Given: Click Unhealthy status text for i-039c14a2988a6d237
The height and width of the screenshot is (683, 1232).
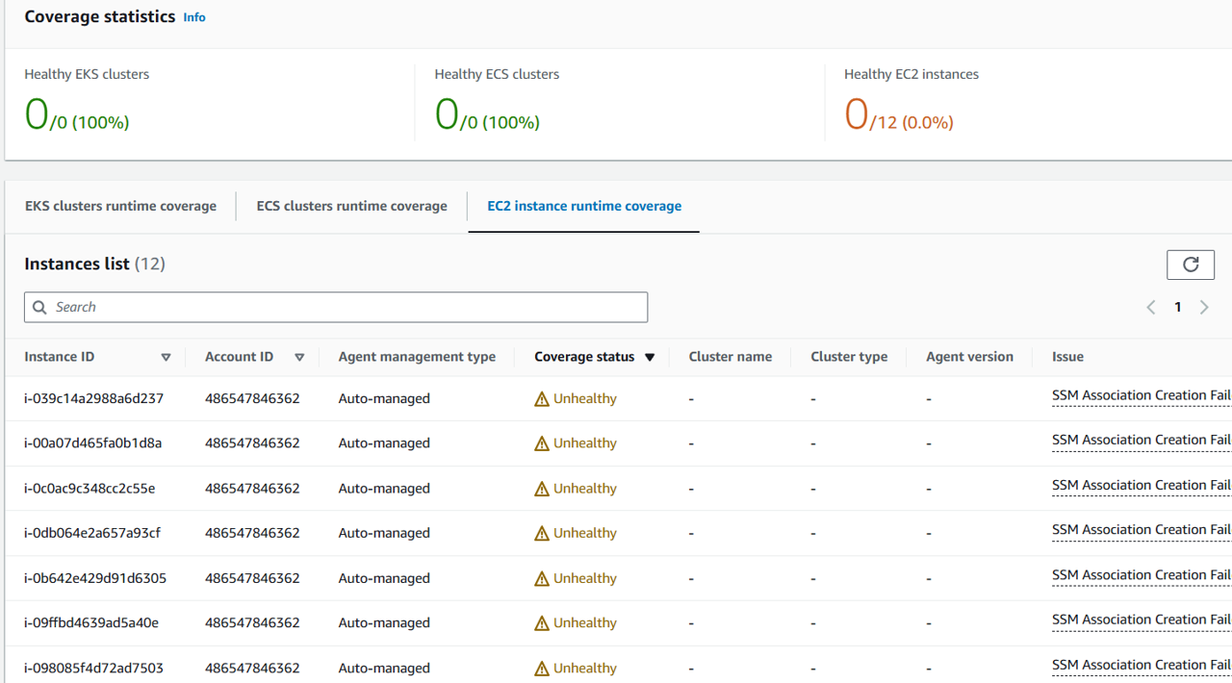Looking at the screenshot, I should [x=585, y=398].
